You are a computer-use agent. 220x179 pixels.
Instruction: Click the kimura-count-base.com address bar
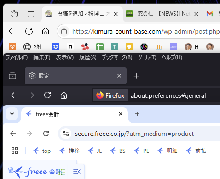pyautogui.click(x=146, y=31)
